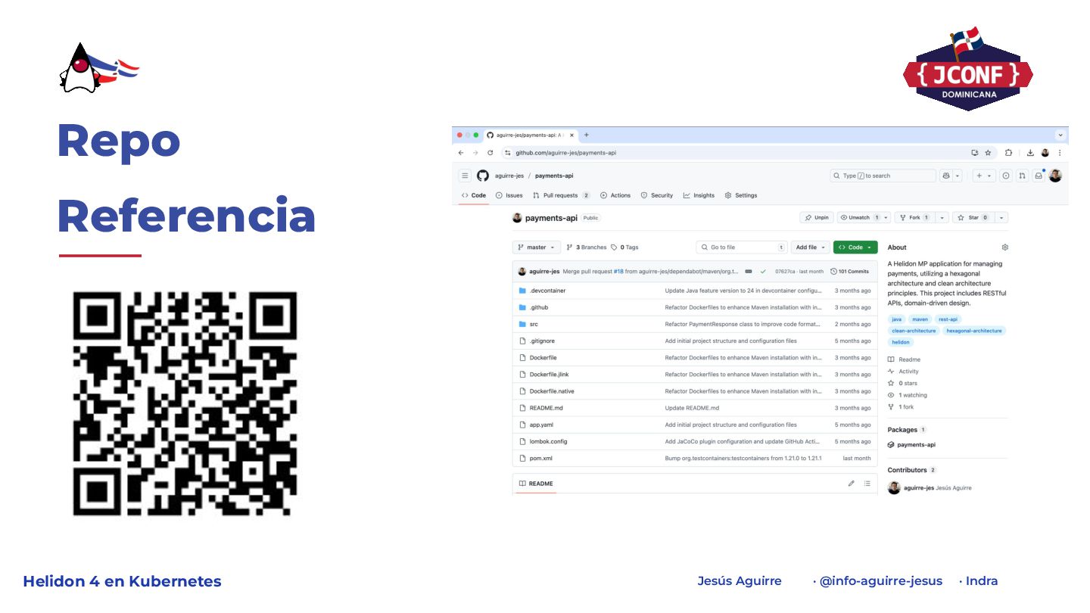Open the .devcontainer folder

[x=547, y=291]
